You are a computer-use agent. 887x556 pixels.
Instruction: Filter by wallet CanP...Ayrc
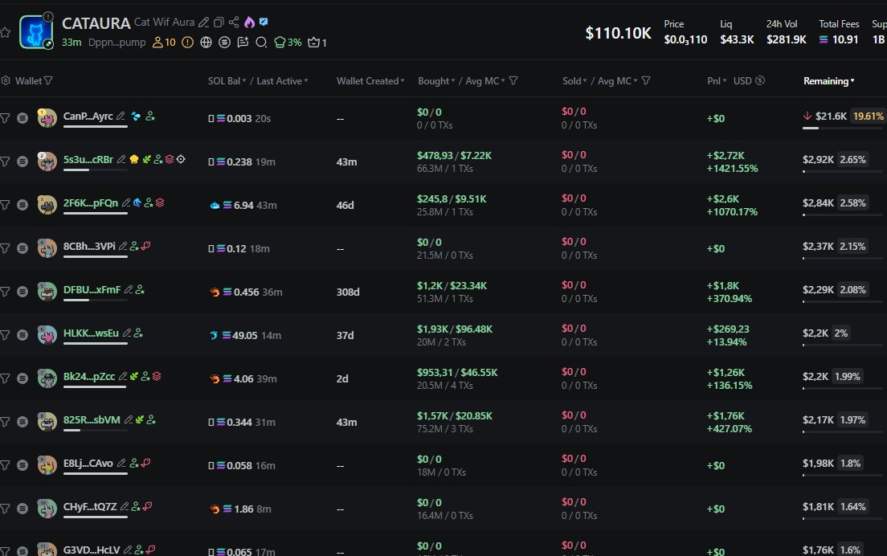(5, 117)
